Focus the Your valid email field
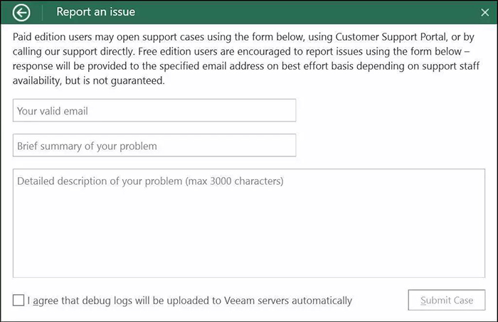498x322 pixels. point(154,110)
